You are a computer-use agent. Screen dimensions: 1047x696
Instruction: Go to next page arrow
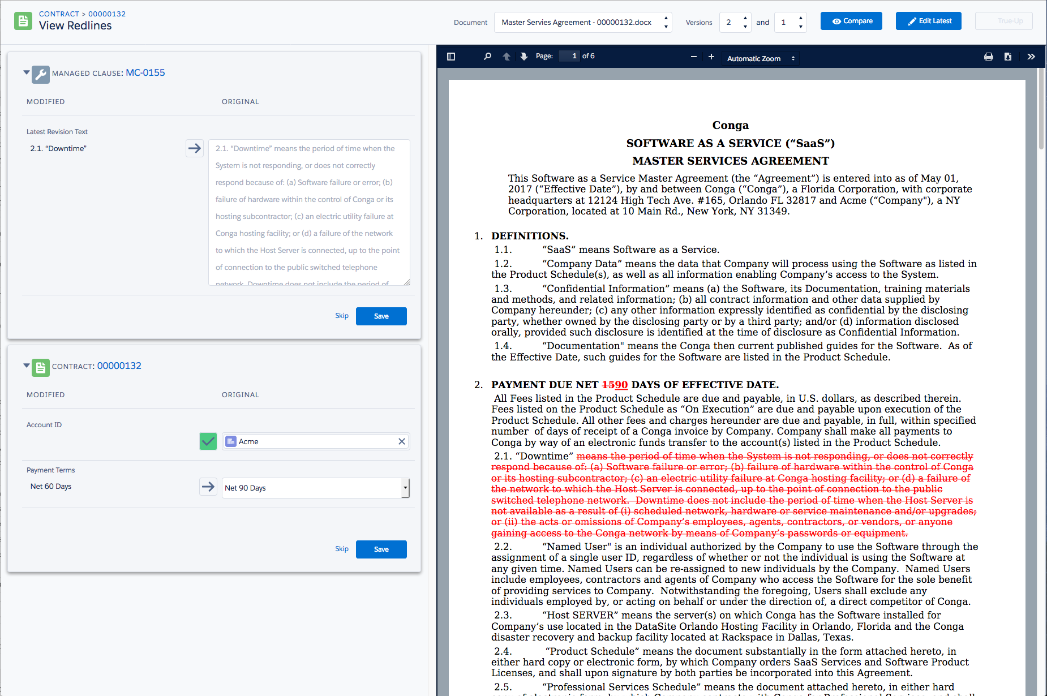[x=524, y=57]
